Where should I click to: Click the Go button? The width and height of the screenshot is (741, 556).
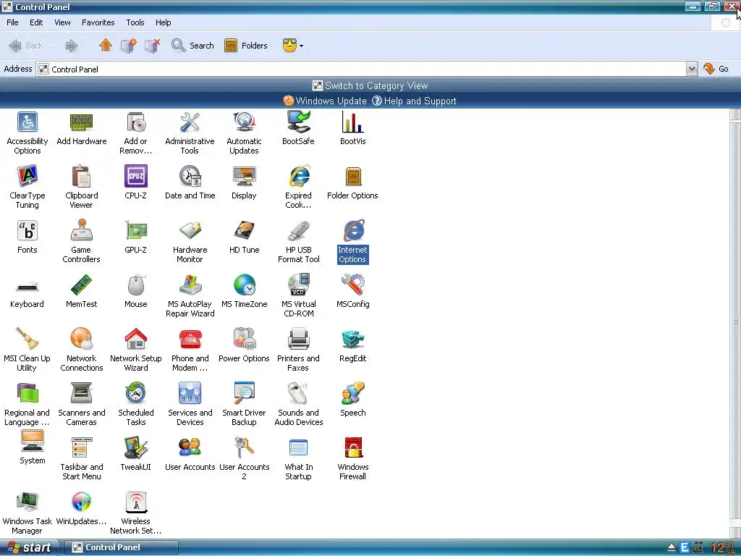[716, 69]
